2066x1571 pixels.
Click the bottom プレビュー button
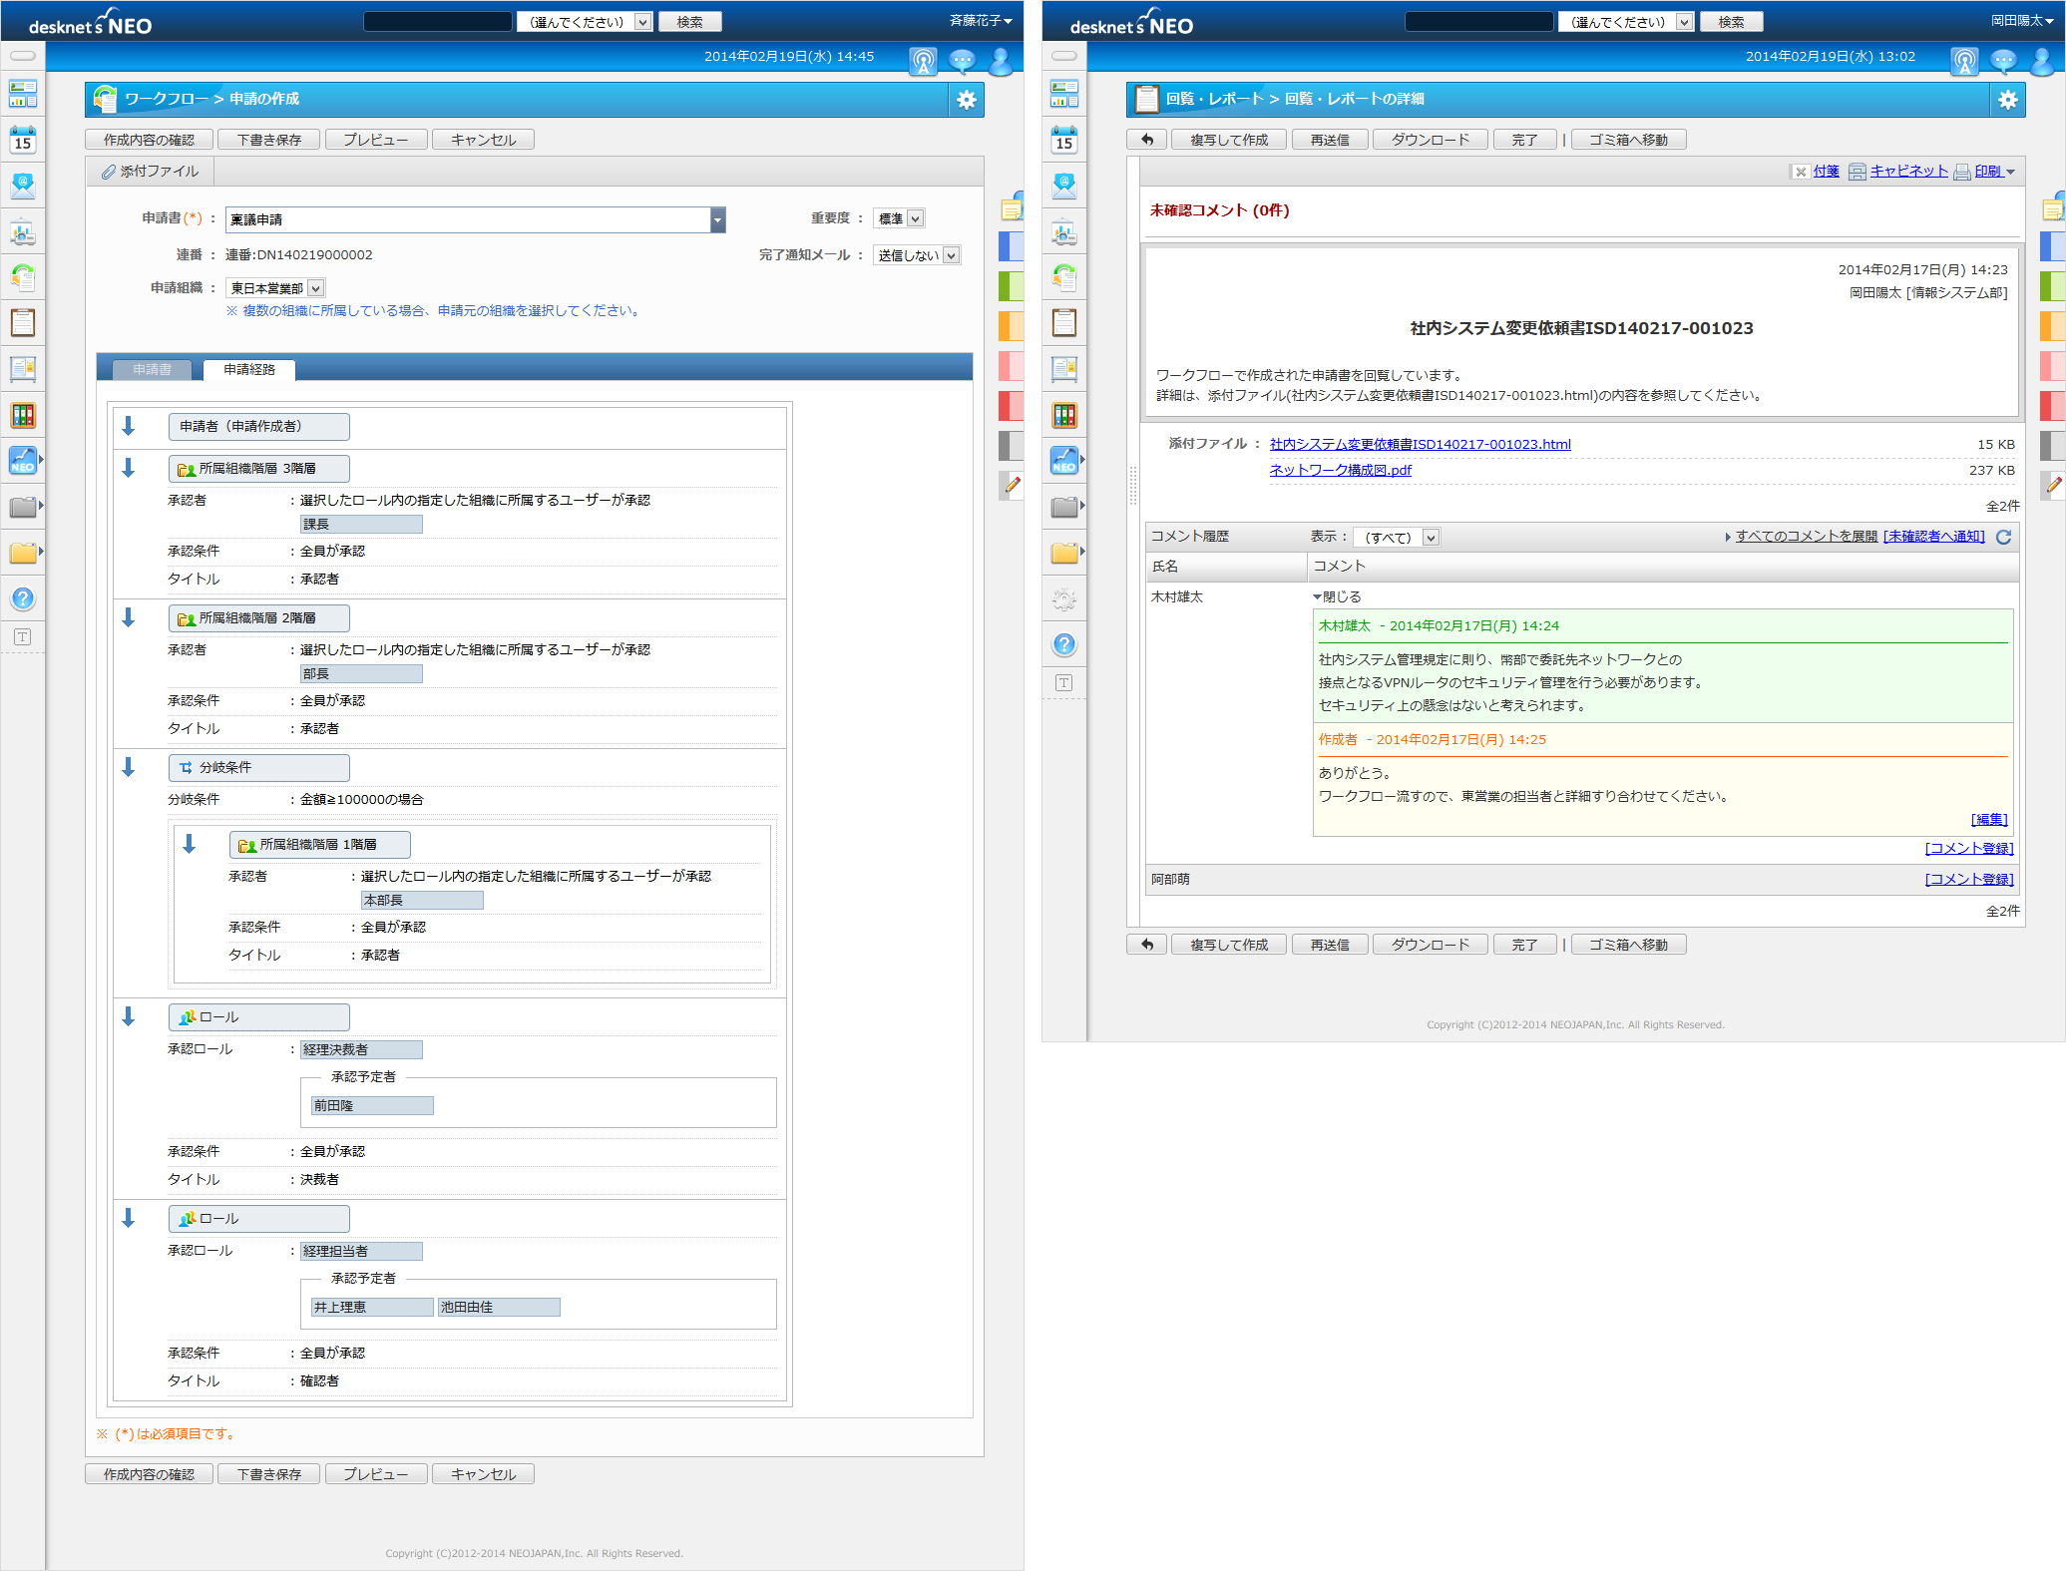pyautogui.click(x=376, y=1474)
